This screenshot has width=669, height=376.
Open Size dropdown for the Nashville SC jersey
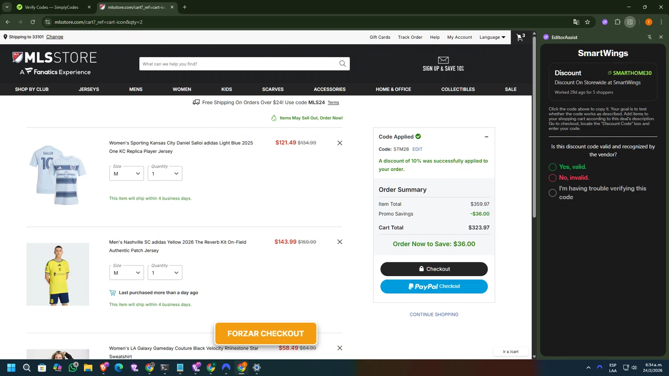127,272
